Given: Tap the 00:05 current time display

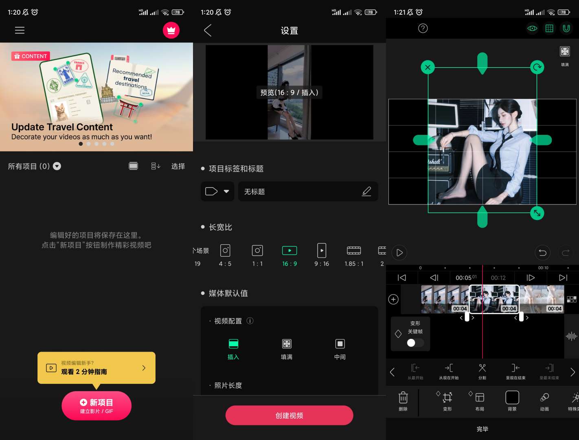Looking at the screenshot, I should tap(466, 278).
